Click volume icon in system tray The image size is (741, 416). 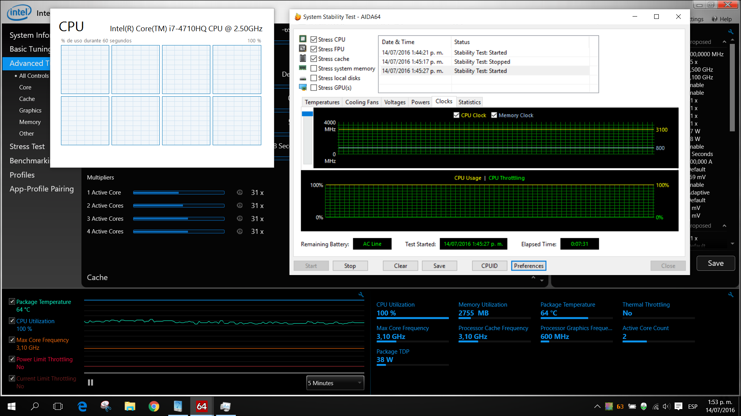pyautogui.click(x=667, y=406)
